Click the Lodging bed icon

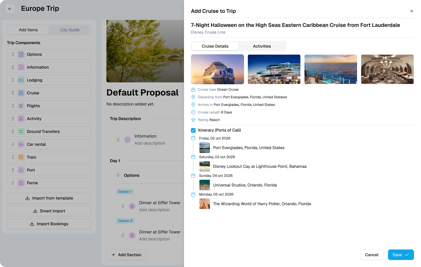coord(21,80)
